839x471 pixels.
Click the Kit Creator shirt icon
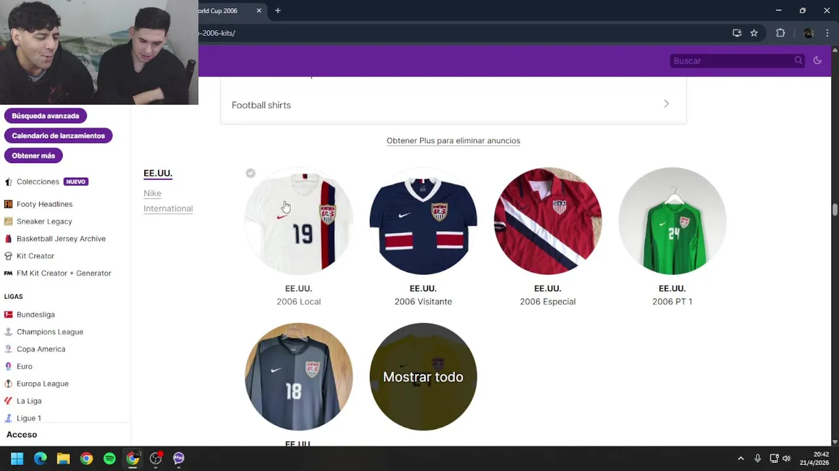tap(9, 256)
